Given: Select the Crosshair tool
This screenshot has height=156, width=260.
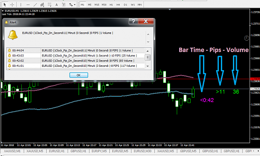Looking at the screenshot, I should click(12, 5).
